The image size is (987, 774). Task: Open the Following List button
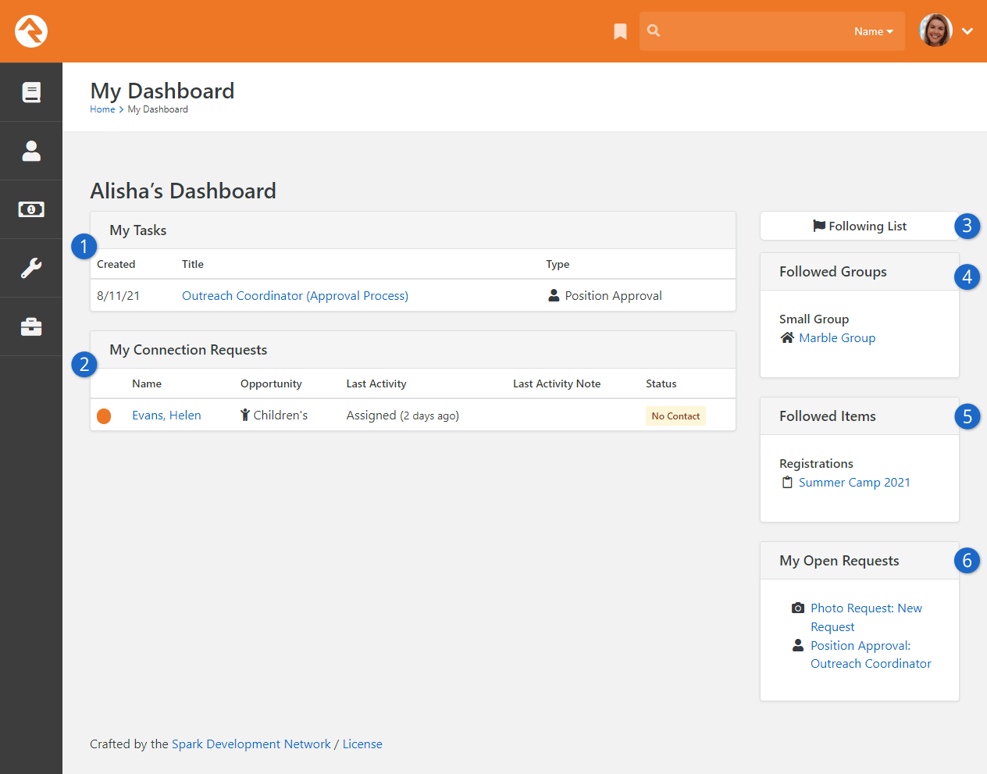pos(859,226)
